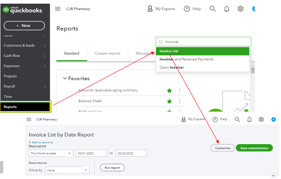Click the top Help question mark icon
This screenshot has width=281, height=179.
(x=187, y=9)
